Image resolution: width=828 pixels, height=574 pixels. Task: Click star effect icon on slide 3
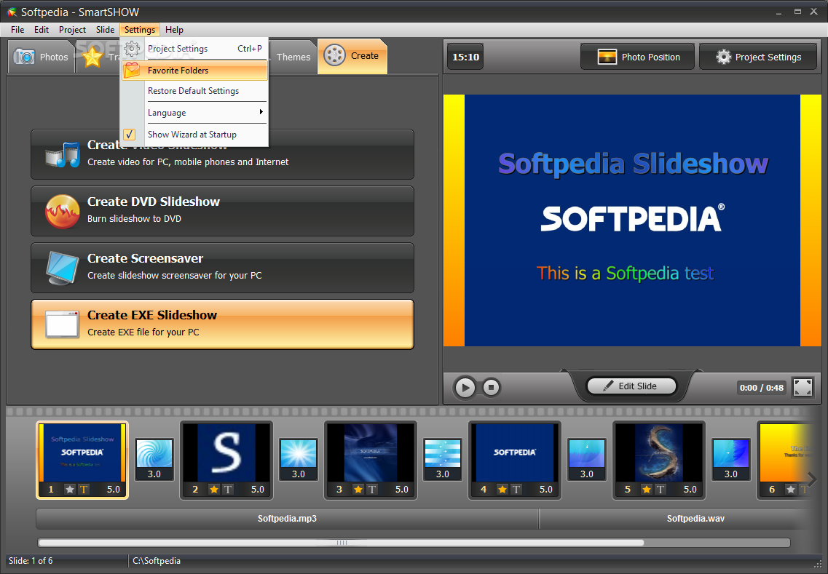pos(358,489)
